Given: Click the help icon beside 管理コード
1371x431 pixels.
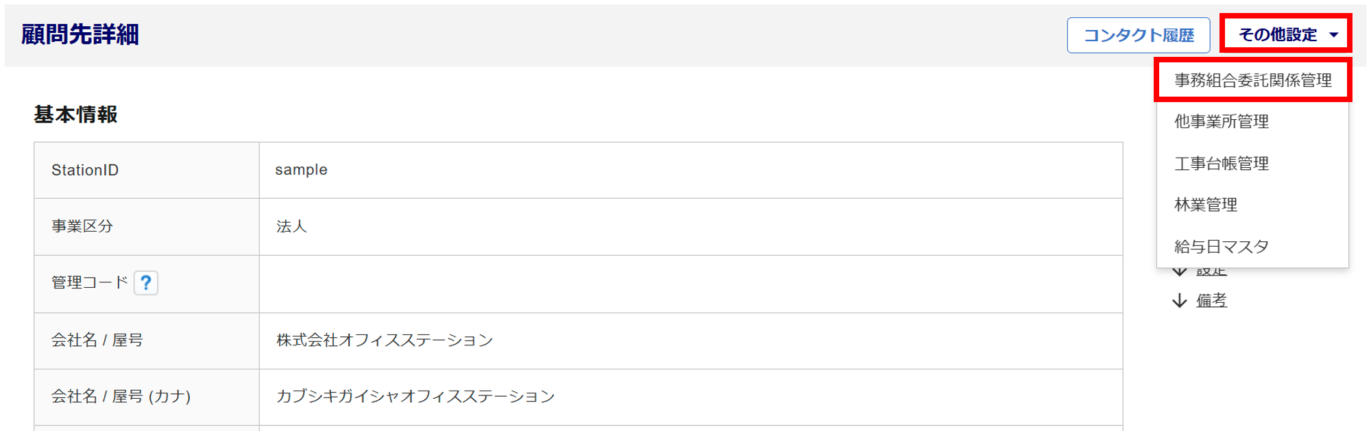Looking at the screenshot, I should 145,282.
